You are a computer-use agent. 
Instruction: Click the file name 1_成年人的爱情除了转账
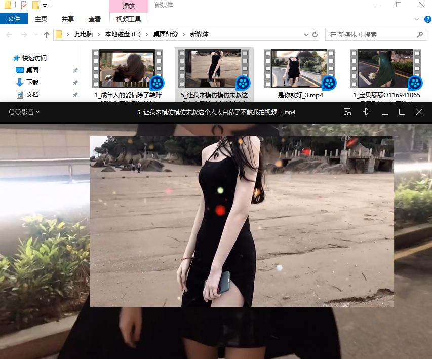(129, 95)
